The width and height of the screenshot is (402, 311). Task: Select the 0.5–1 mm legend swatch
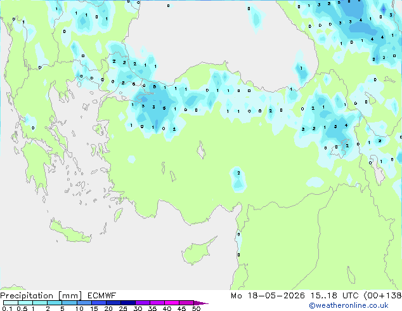point(25,303)
